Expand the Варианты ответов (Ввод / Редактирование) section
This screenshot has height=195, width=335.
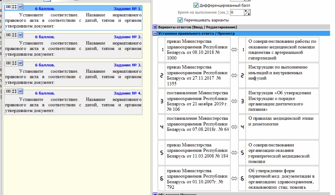point(155,27)
